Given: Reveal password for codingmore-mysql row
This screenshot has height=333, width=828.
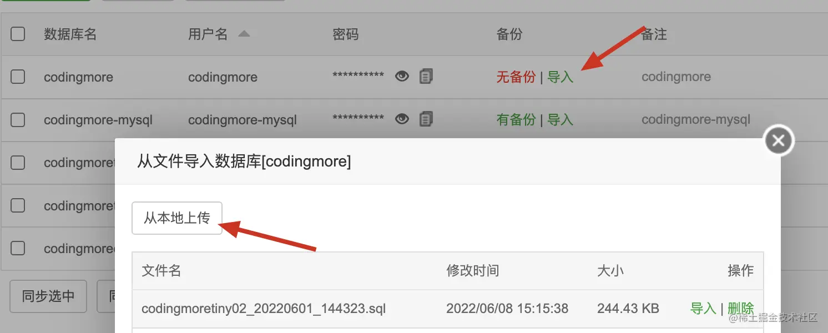Looking at the screenshot, I should coord(402,119).
